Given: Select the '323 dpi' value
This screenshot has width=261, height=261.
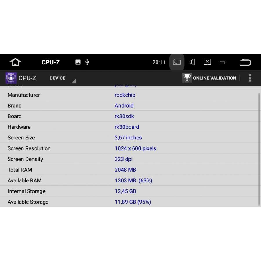Looking at the screenshot, I should point(124,159).
